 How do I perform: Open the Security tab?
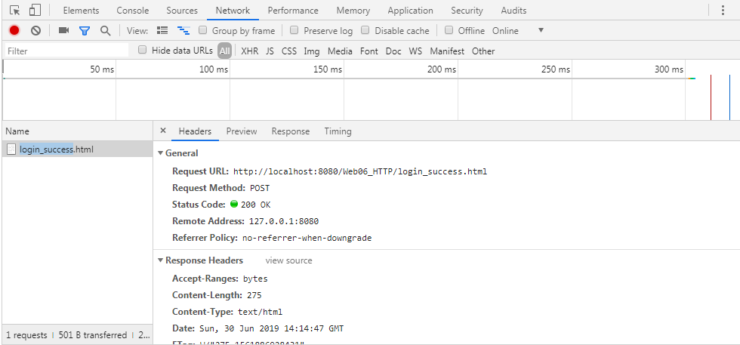pyautogui.click(x=467, y=11)
